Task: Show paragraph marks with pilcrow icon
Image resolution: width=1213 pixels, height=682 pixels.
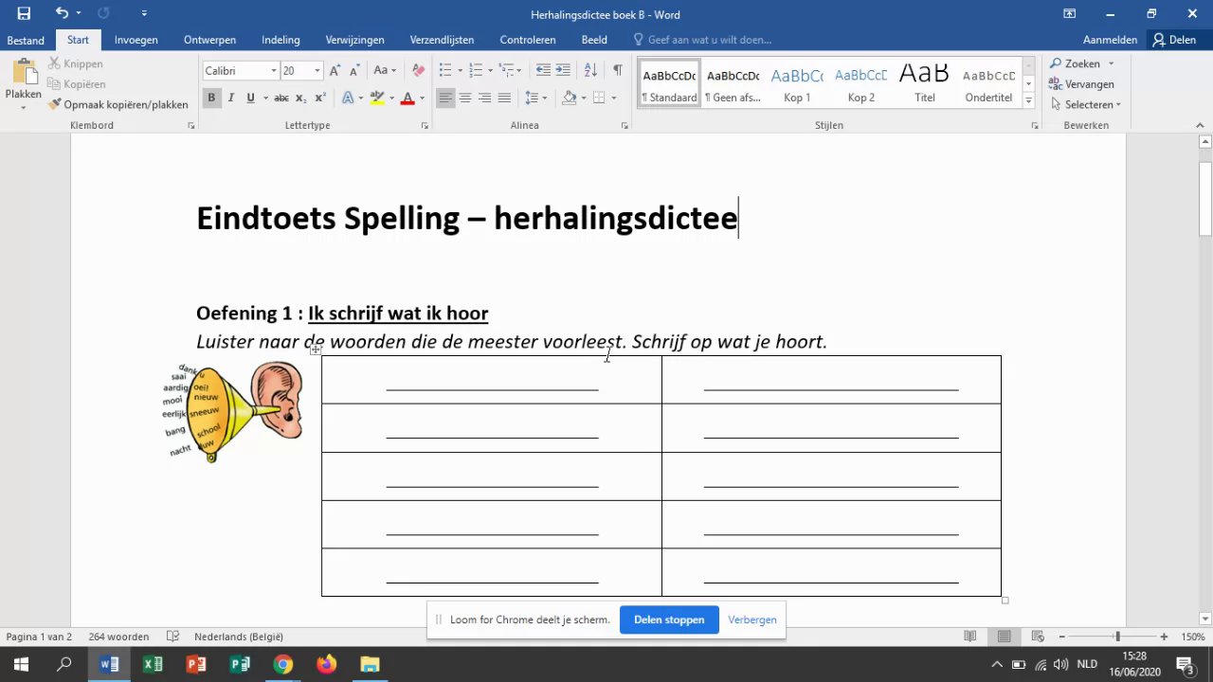Action: point(618,70)
